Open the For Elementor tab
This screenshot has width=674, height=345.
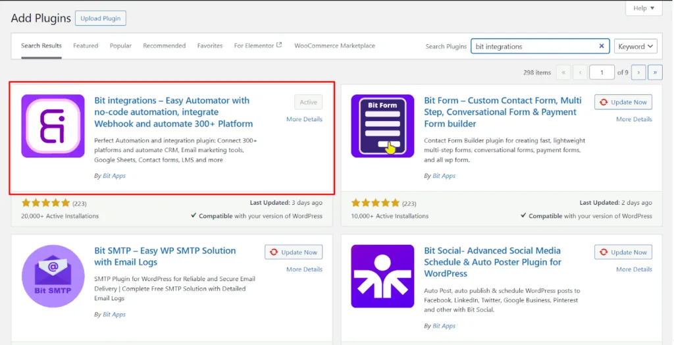258,45
